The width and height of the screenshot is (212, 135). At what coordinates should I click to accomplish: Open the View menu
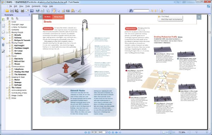[x=21, y=6]
